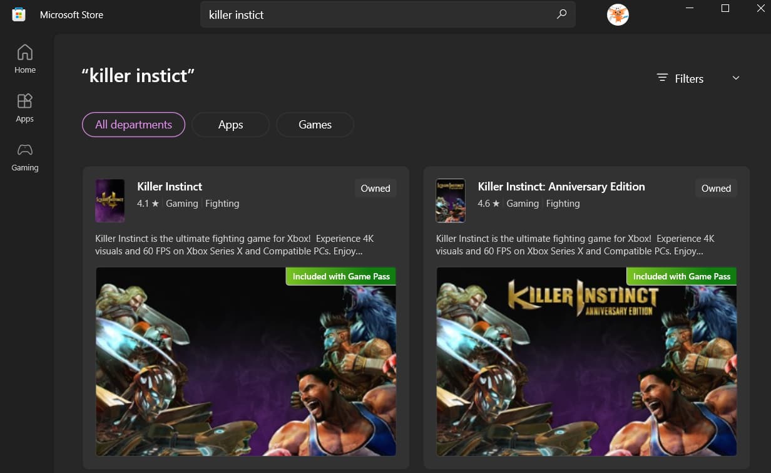Select the All departments filter tab
Image resolution: width=771 pixels, height=473 pixels.
[x=133, y=125]
